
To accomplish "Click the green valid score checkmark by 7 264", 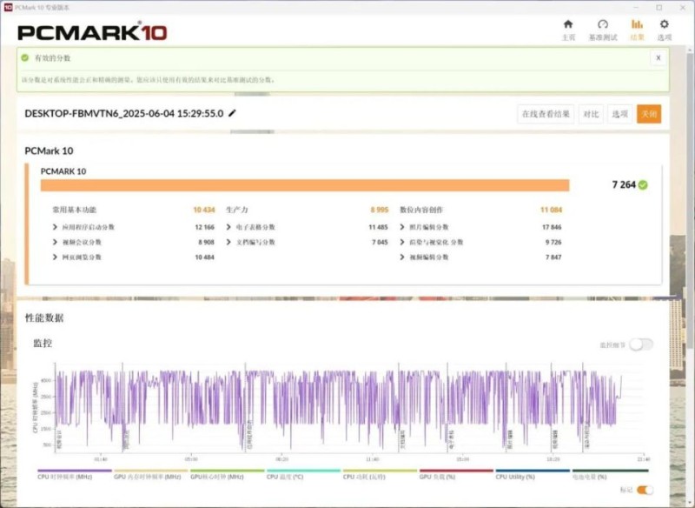I will (x=643, y=185).
